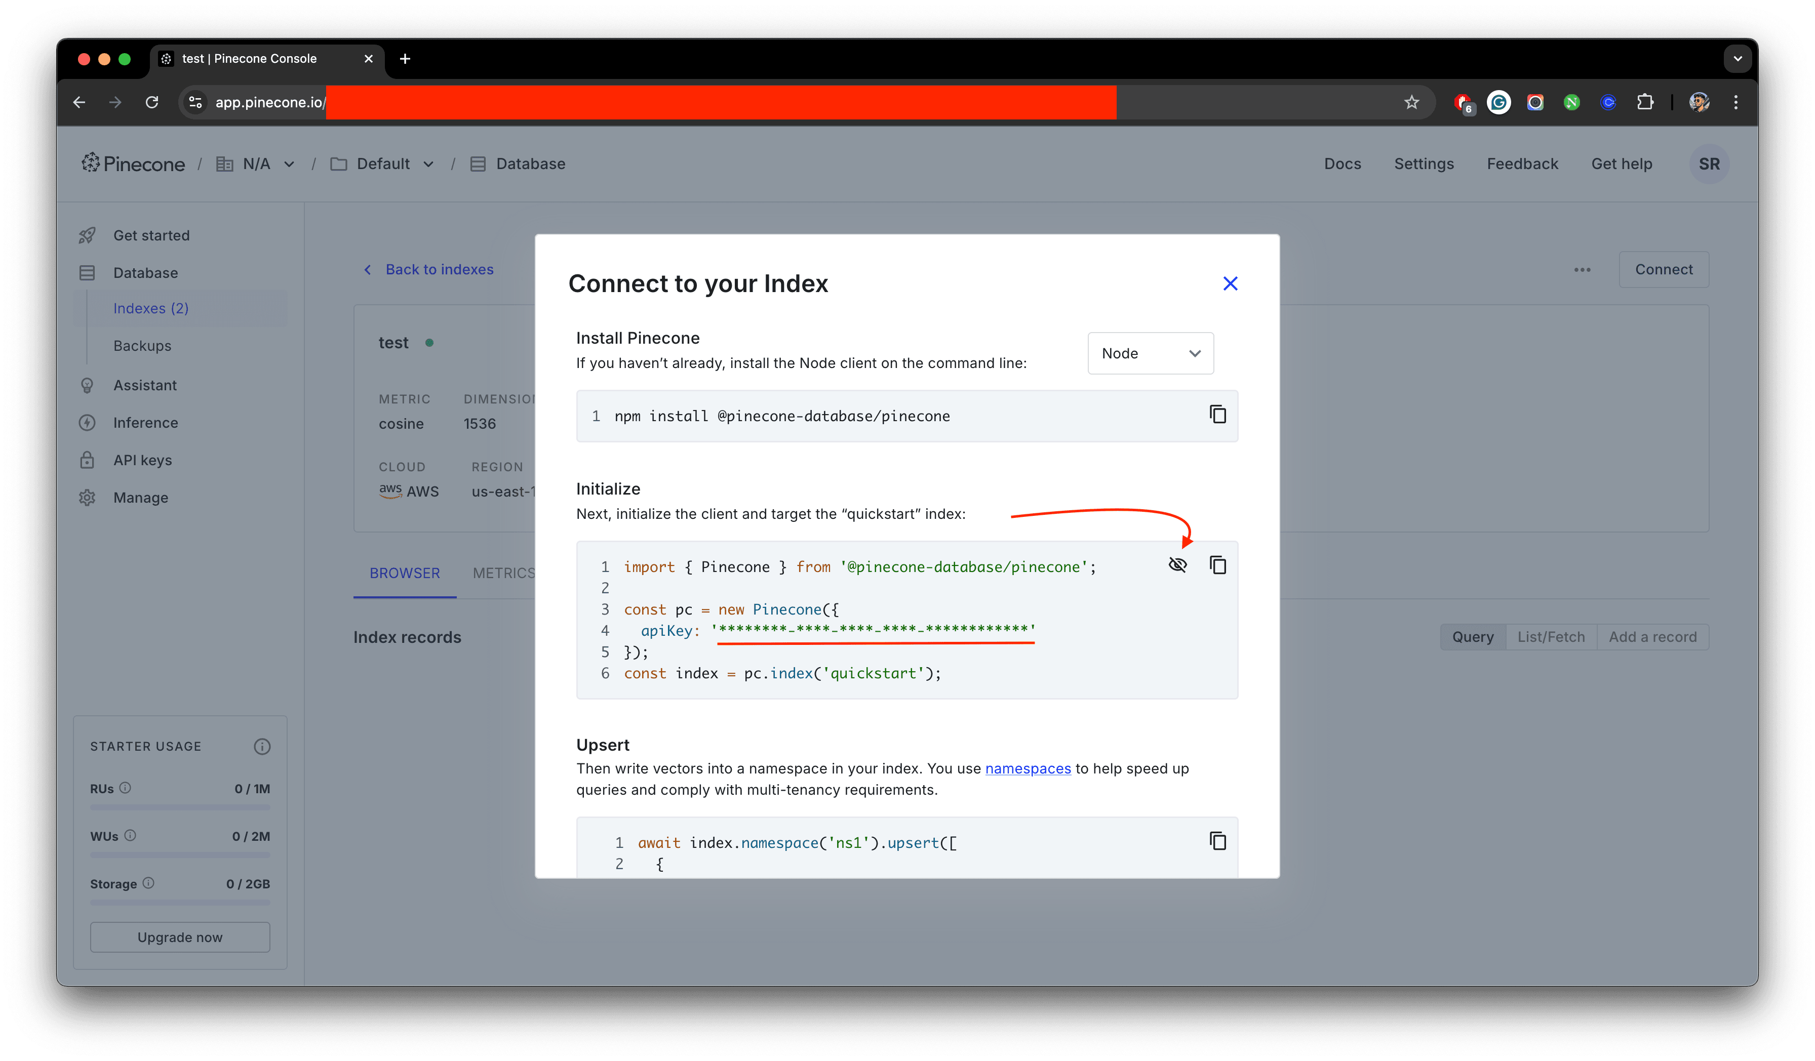
Task: Bookmark this page with the star
Action: [1411, 103]
